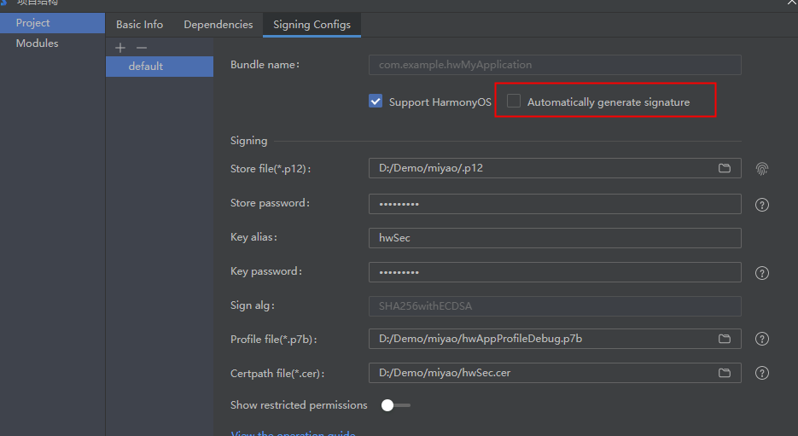Toggle Show restricted permissions switch
Screen dimensions: 798x436
(395, 405)
